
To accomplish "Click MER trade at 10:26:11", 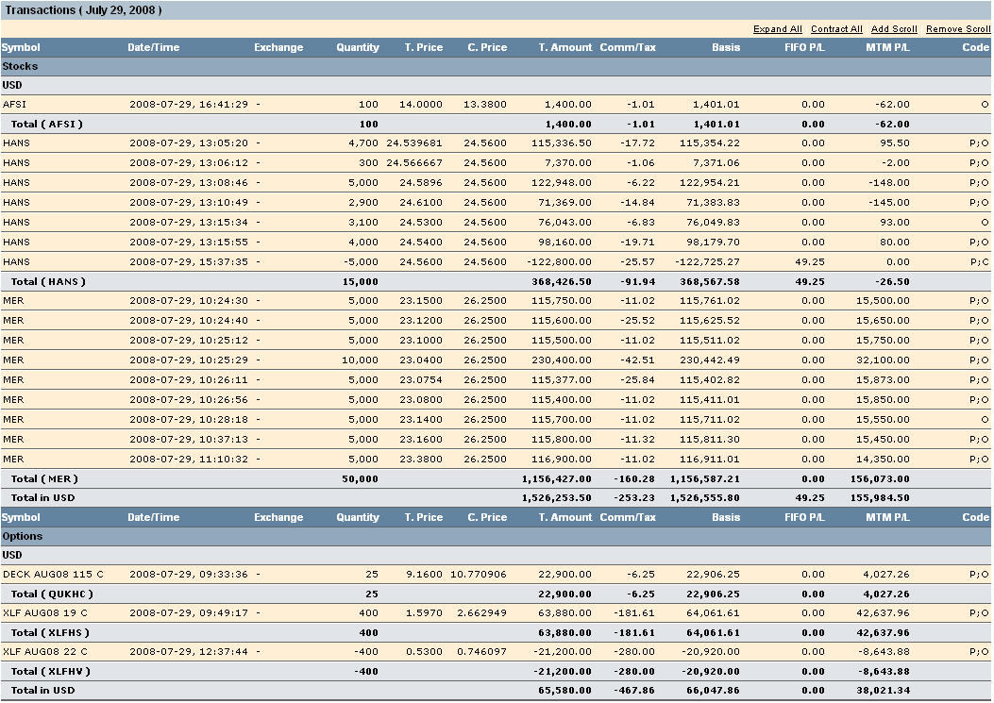I will pos(496,380).
